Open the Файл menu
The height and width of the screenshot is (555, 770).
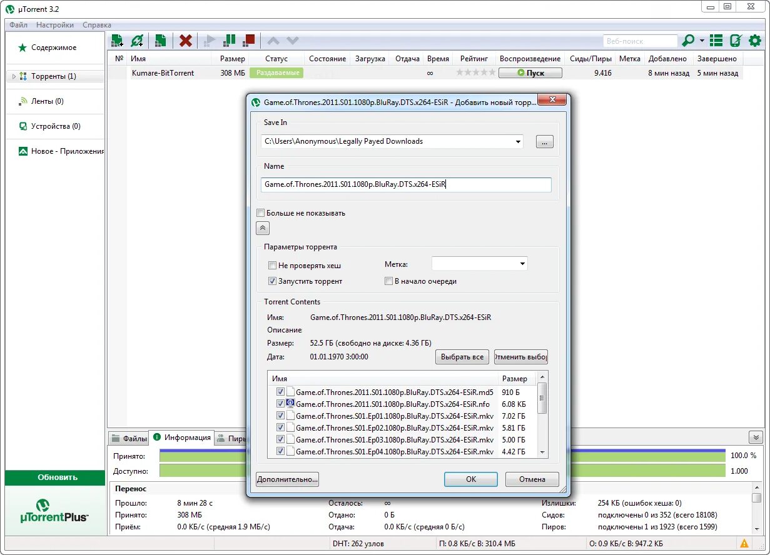pos(18,25)
